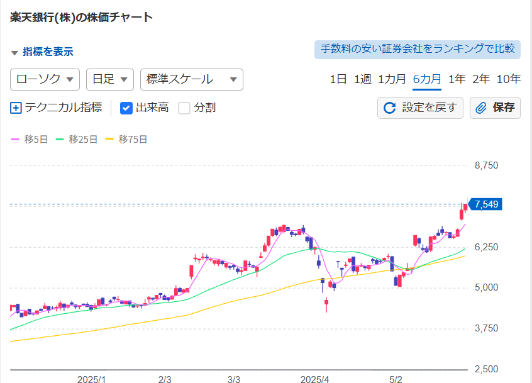Select the 10年 period tab
This screenshot has width=532, height=383.
(x=509, y=79)
